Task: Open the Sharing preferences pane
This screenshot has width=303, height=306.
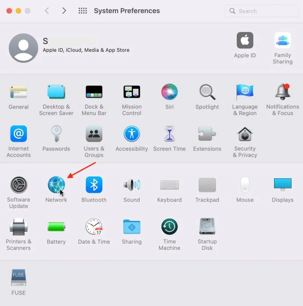Action: click(132, 227)
